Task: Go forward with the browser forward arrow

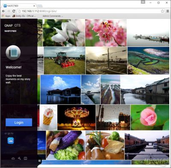Action: pyautogui.click(x=9, y=11)
